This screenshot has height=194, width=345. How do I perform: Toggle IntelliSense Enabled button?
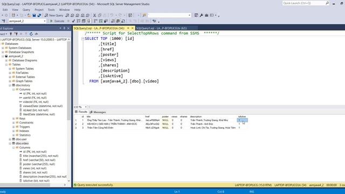pyautogui.click(x=88, y=21)
